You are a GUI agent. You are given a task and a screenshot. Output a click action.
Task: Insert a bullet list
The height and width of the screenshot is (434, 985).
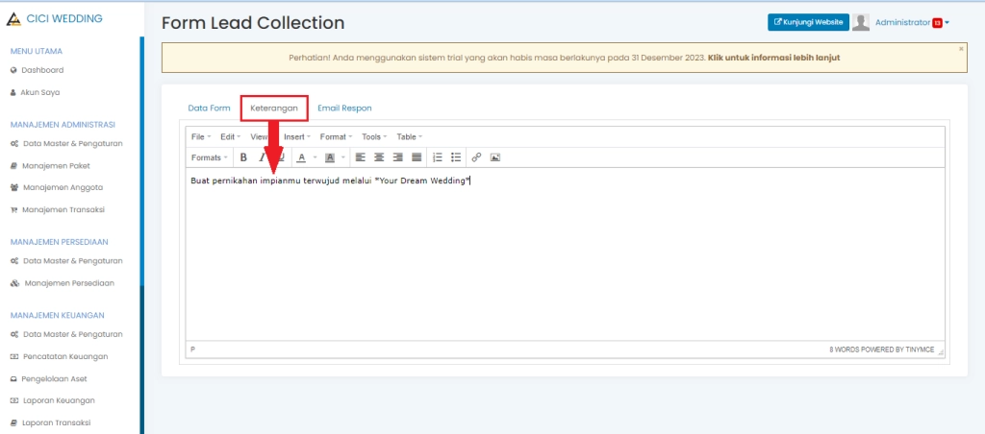pos(456,157)
